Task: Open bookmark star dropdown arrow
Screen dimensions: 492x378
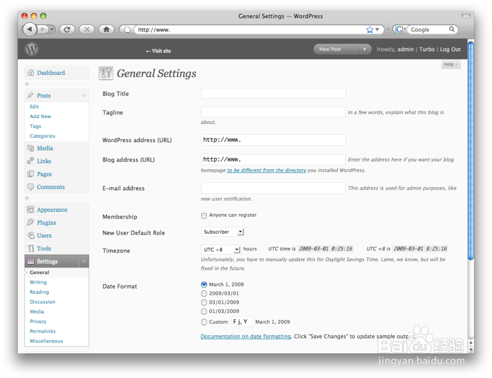Action: click(377, 30)
